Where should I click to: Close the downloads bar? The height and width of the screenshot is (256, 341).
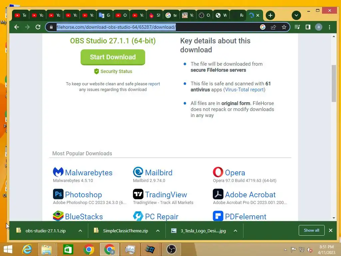331,230
